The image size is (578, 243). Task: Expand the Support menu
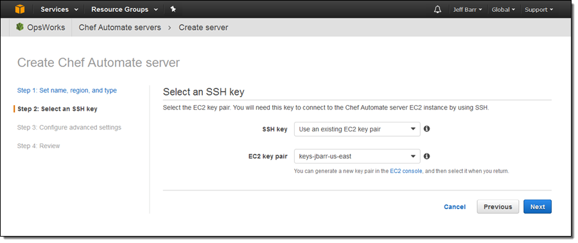click(x=539, y=10)
